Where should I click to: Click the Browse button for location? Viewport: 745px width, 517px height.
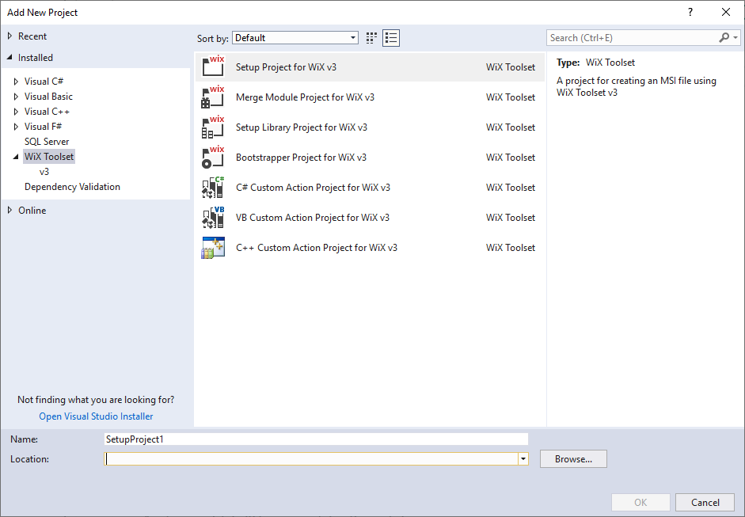(x=572, y=458)
